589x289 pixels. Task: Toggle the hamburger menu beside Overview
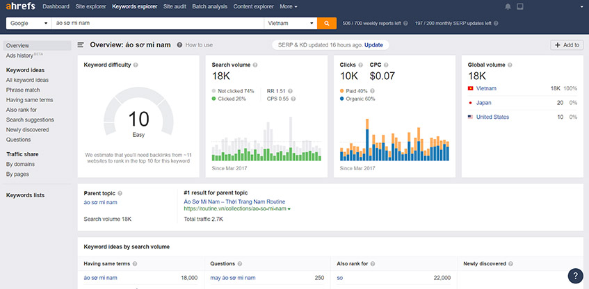pos(81,45)
